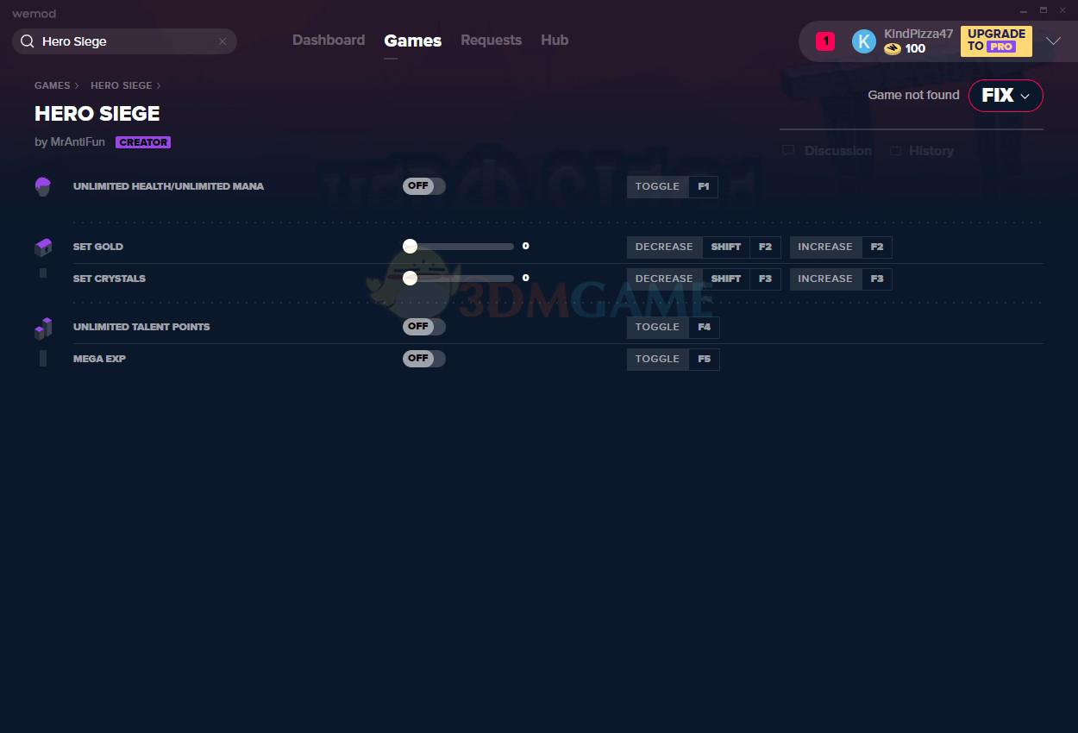This screenshot has width=1078, height=733.
Task: Click the HERO SIEGE breadcrumb link
Action: (x=121, y=85)
